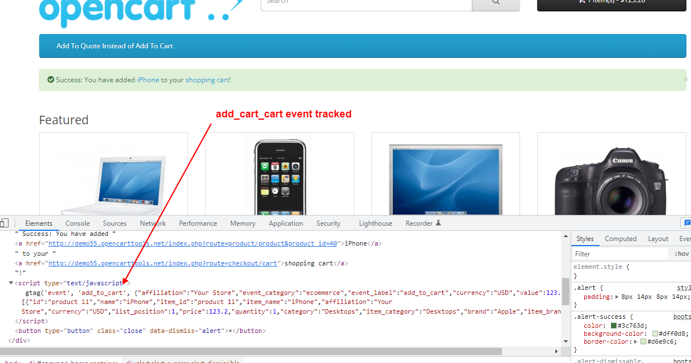Open the Security tab
This screenshot has width=691, height=363.
(x=328, y=223)
